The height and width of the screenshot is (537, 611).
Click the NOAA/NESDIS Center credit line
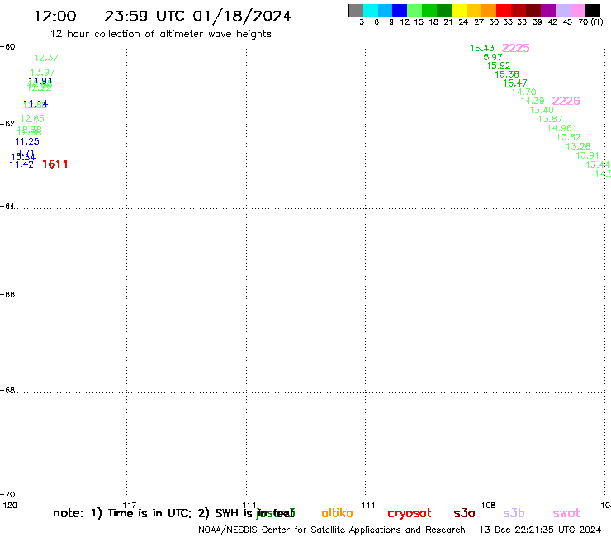tap(332, 530)
